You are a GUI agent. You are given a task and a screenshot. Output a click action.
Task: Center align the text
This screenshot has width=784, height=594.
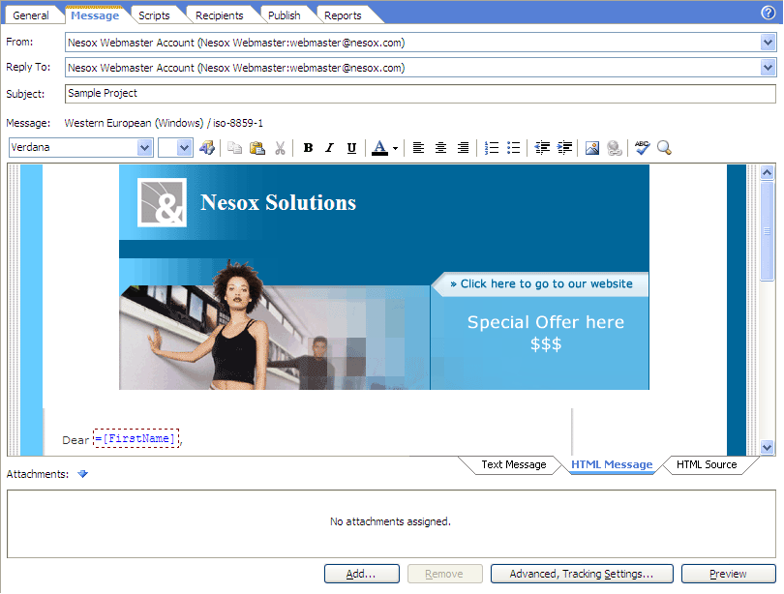[x=440, y=148]
